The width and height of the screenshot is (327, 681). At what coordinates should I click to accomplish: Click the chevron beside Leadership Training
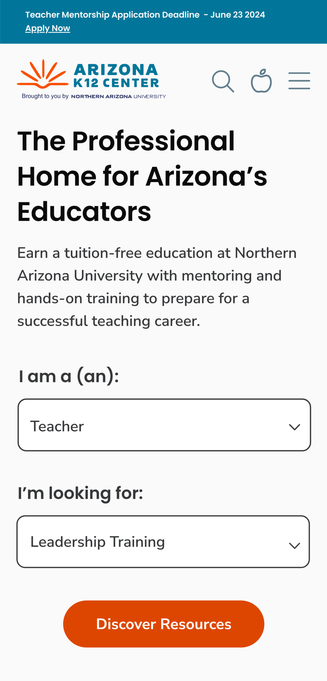tap(294, 546)
